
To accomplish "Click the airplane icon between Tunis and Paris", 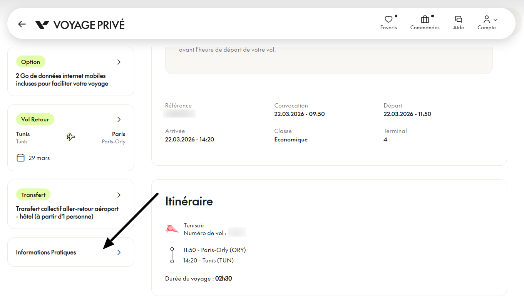I will pos(71,137).
